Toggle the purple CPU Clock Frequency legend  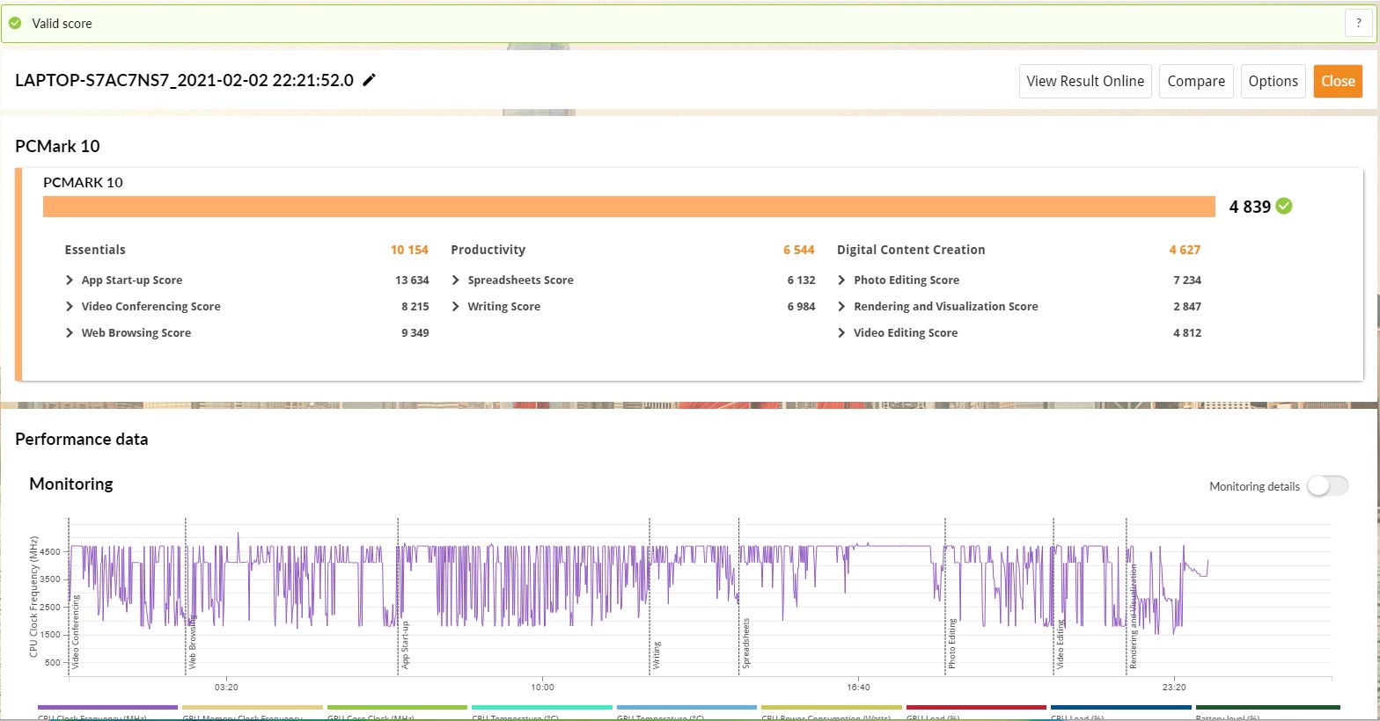click(x=107, y=708)
